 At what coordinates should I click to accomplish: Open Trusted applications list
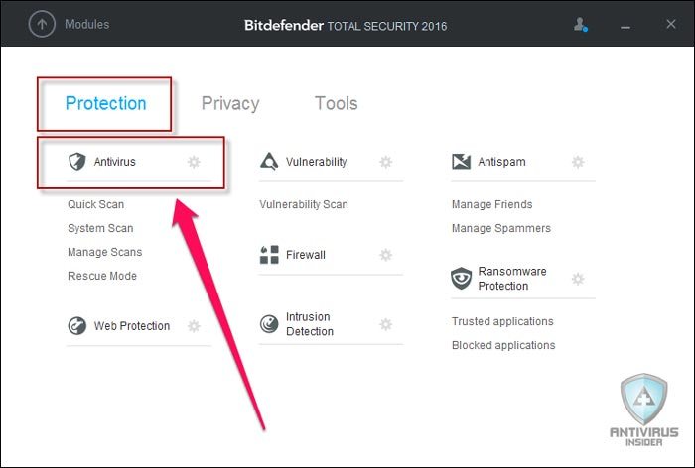[501, 321]
